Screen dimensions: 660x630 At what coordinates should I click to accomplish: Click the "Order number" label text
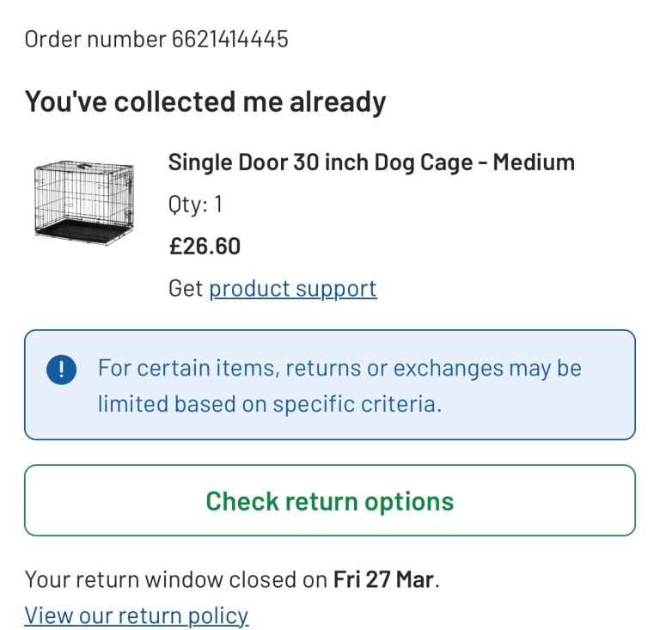tap(95, 39)
